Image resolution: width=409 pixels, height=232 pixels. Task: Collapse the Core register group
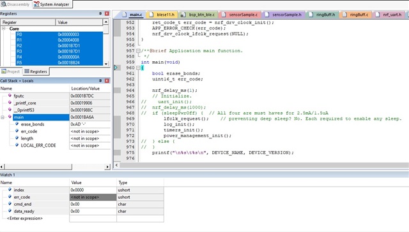click(3, 29)
